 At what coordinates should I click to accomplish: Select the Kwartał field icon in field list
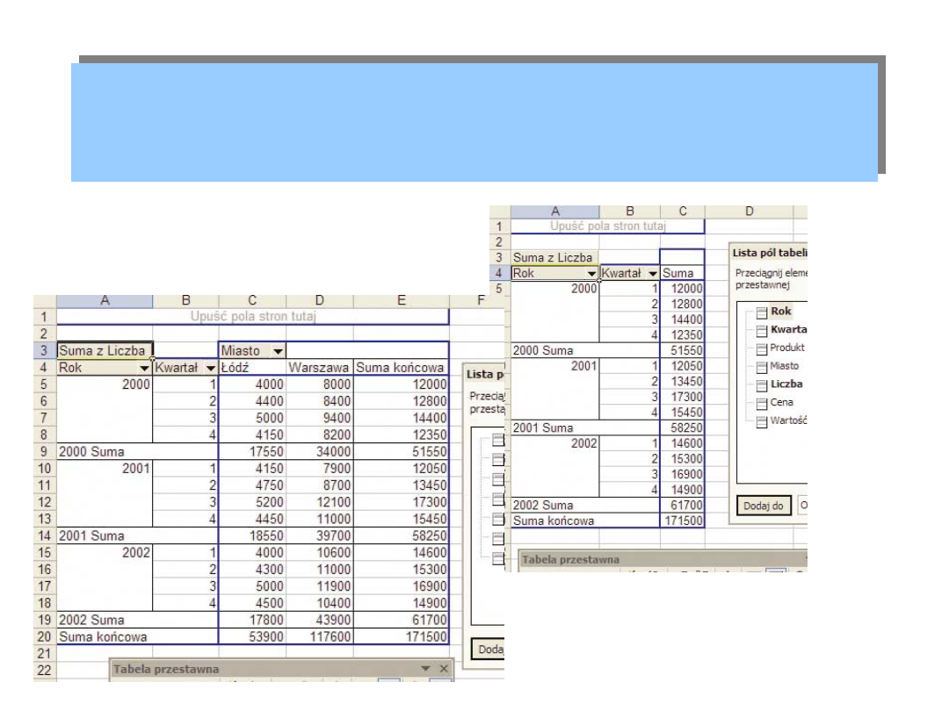[762, 331]
